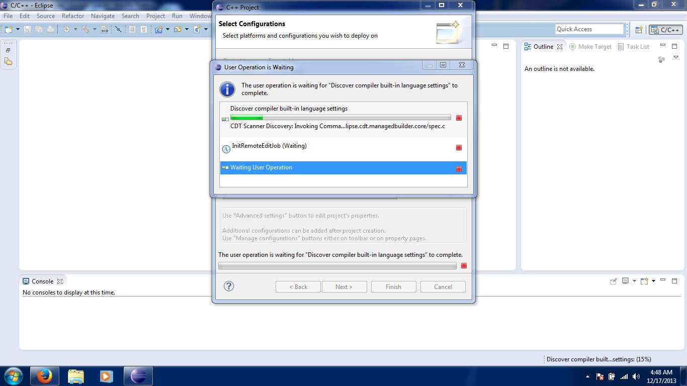Toggle block selection mode icon
This screenshot has width=687, height=386.
132,29
